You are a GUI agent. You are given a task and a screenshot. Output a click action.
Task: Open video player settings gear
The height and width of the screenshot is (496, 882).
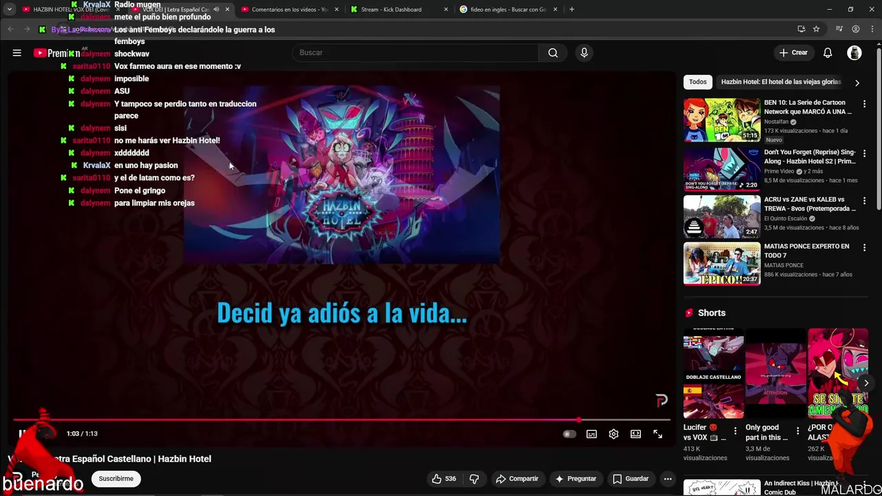click(613, 434)
